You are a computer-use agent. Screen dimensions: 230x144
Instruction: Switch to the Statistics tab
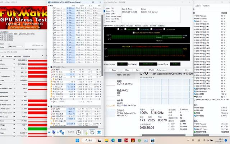click(161, 26)
